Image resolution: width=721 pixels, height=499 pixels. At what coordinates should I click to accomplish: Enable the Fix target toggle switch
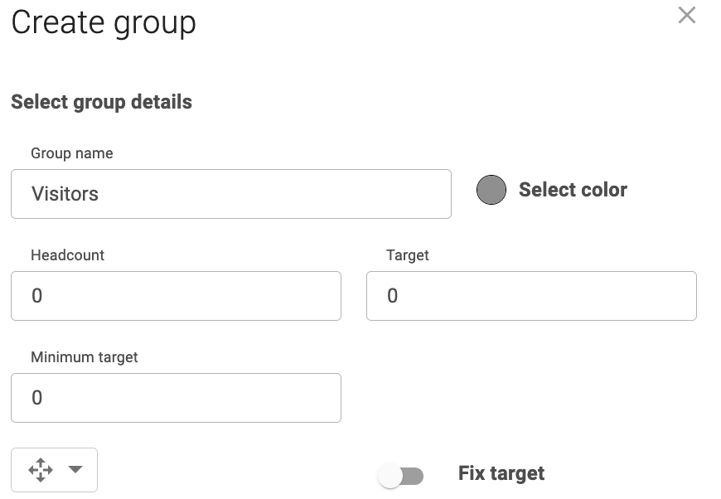coord(400,476)
